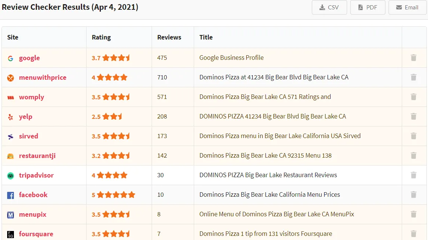Open the womply site link
Viewport: 428px width, 240px height.
click(31, 97)
